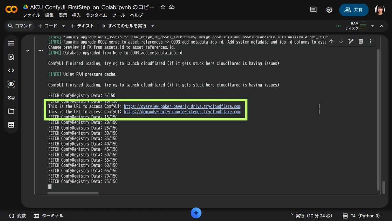Open the ヘルプ menu
Image resolution: width=392 pixels, height=221 pixels.
click(137, 15)
